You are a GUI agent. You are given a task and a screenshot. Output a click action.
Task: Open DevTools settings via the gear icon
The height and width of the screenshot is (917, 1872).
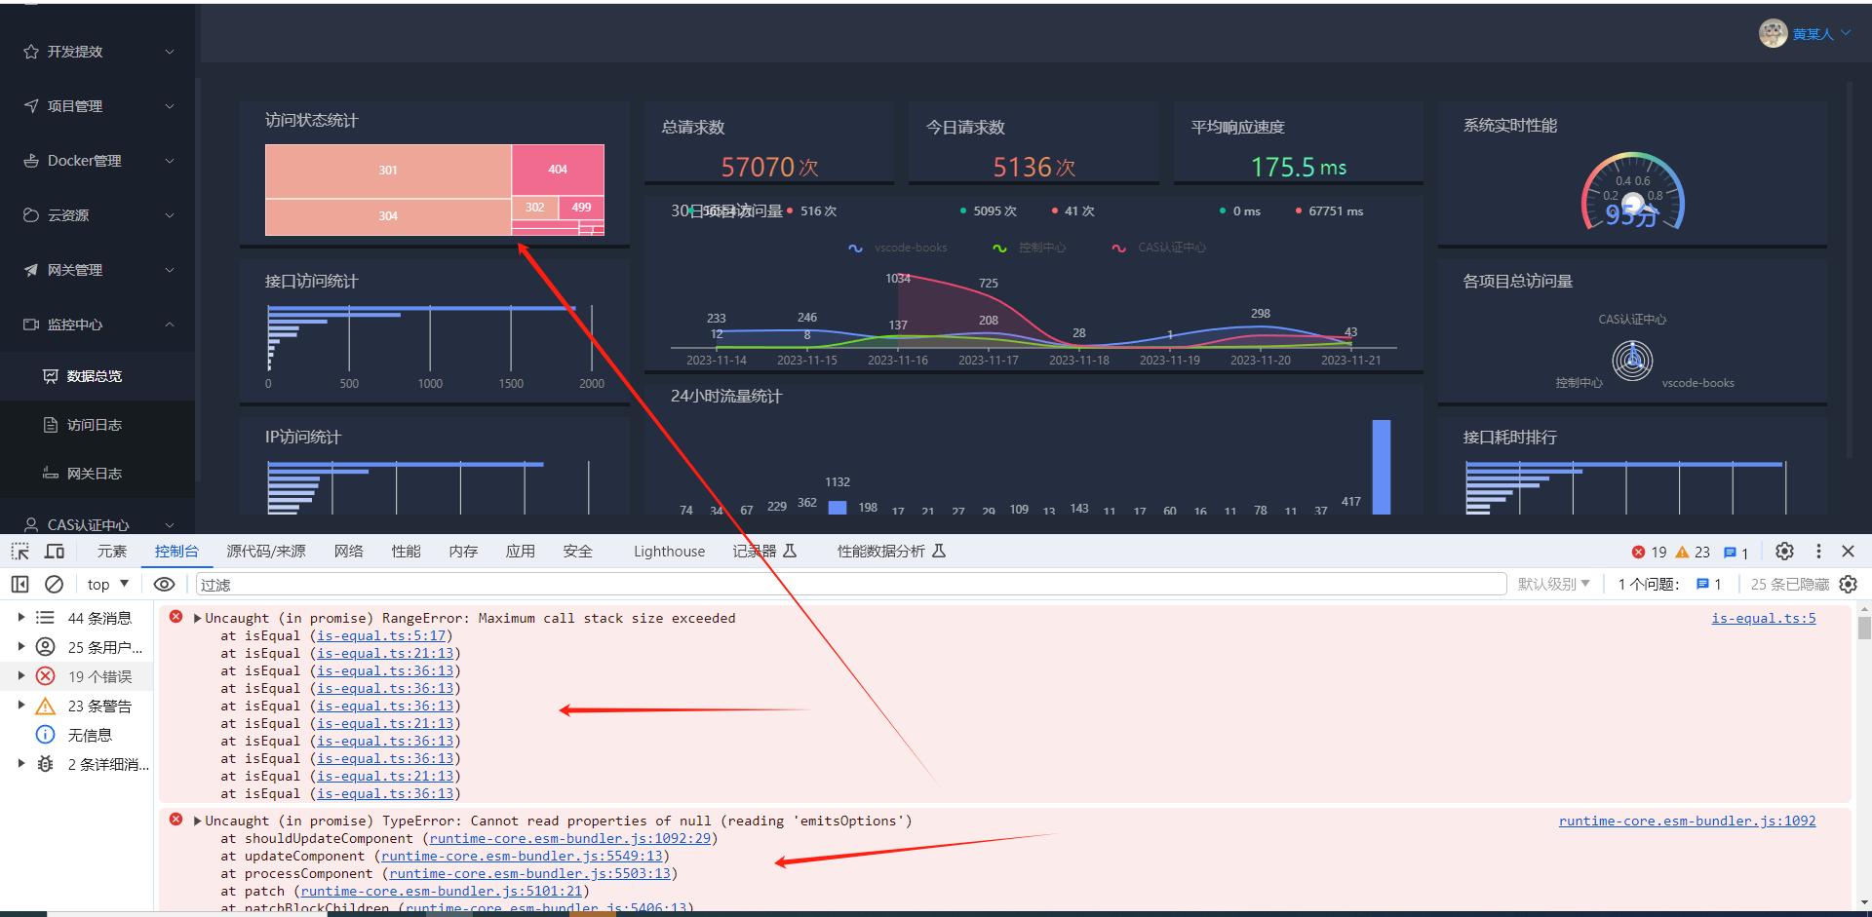1784,551
